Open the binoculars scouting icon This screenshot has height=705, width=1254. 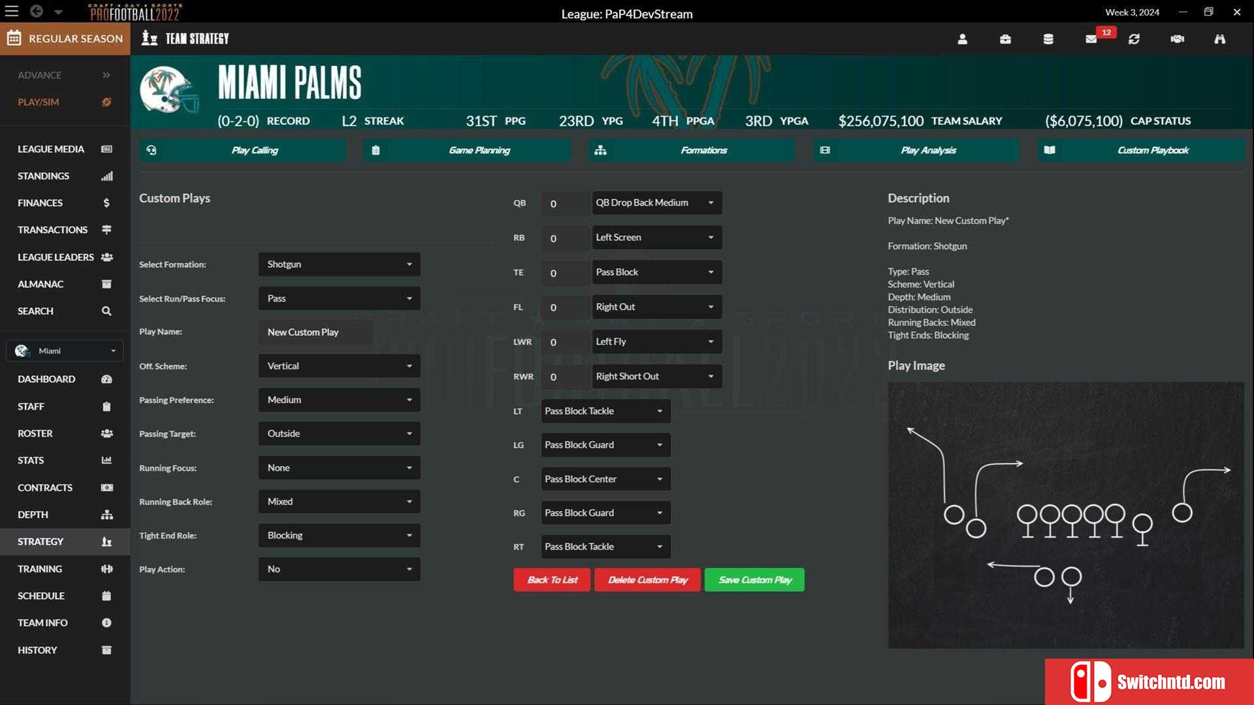point(1219,39)
